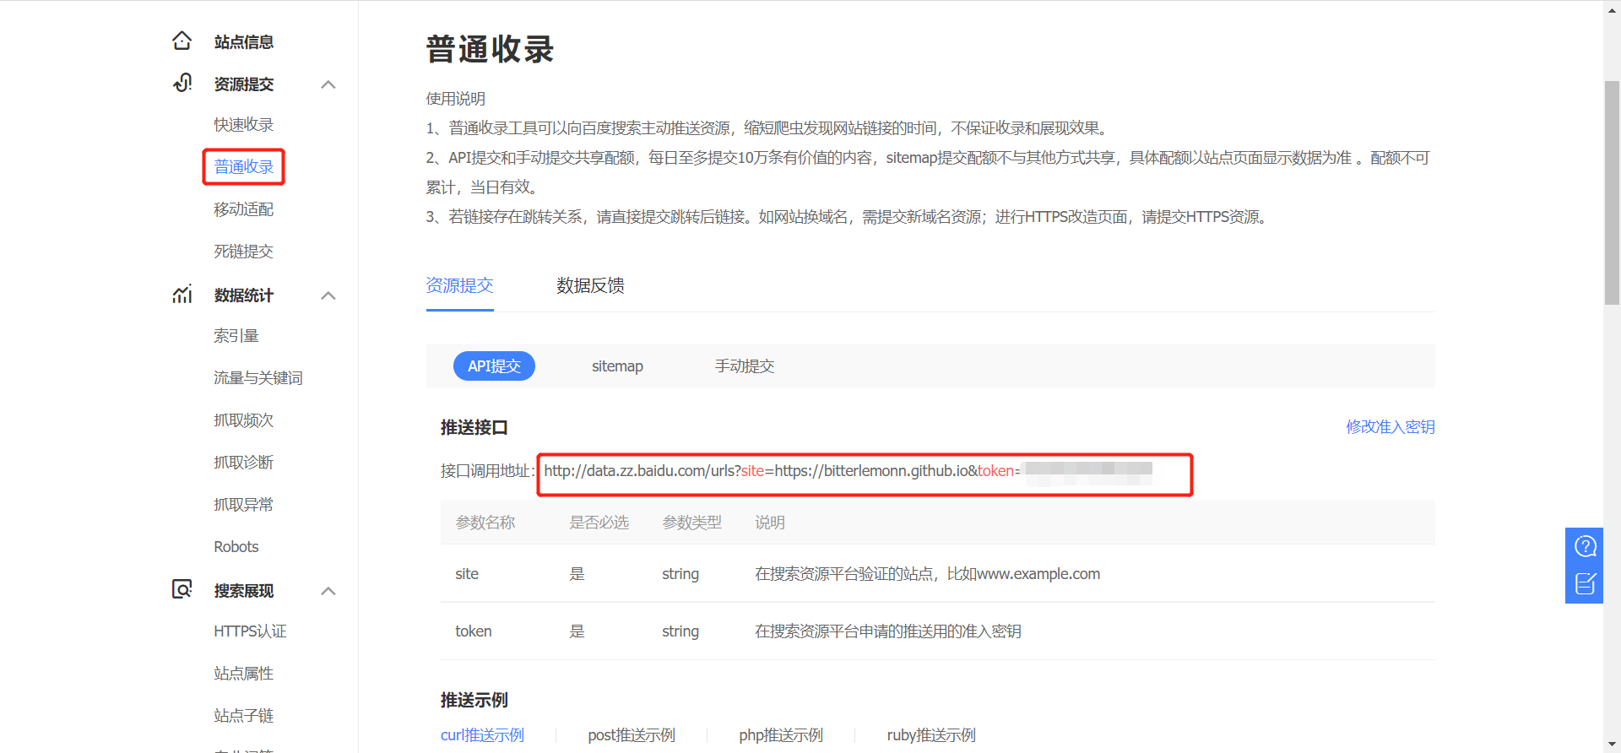This screenshot has width=1621, height=753.
Task: Open 站点信息 in the sidebar
Action: click(x=243, y=41)
